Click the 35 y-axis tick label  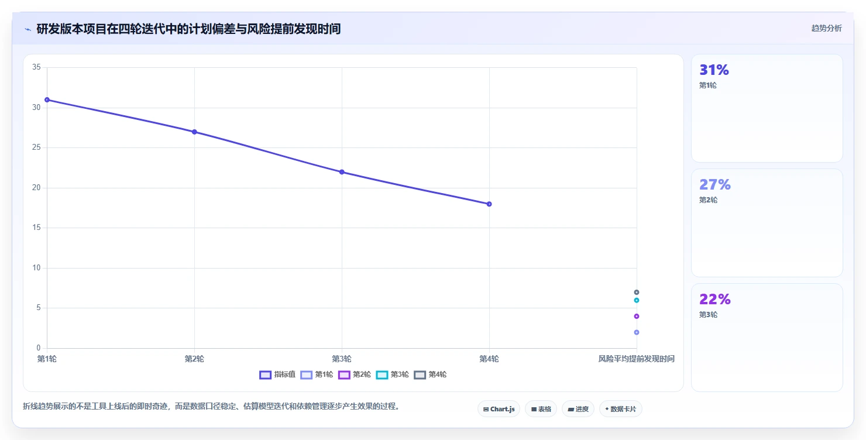pos(36,67)
